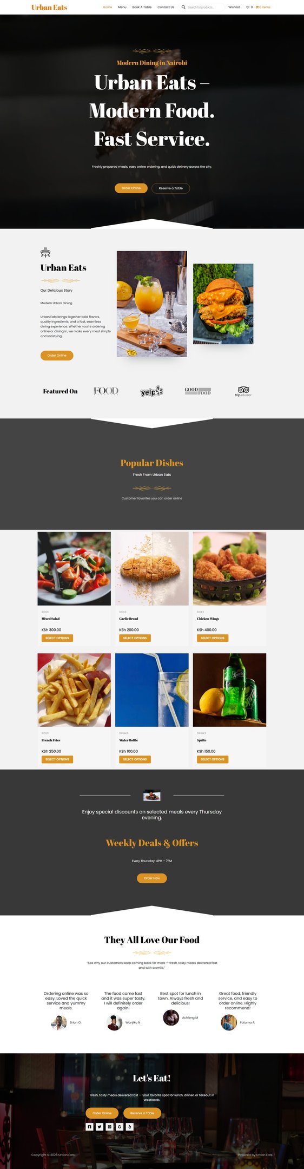Click the hero Order Online button
The width and height of the screenshot is (304, 1169).
pyautogui.click(x=131, y=188)
